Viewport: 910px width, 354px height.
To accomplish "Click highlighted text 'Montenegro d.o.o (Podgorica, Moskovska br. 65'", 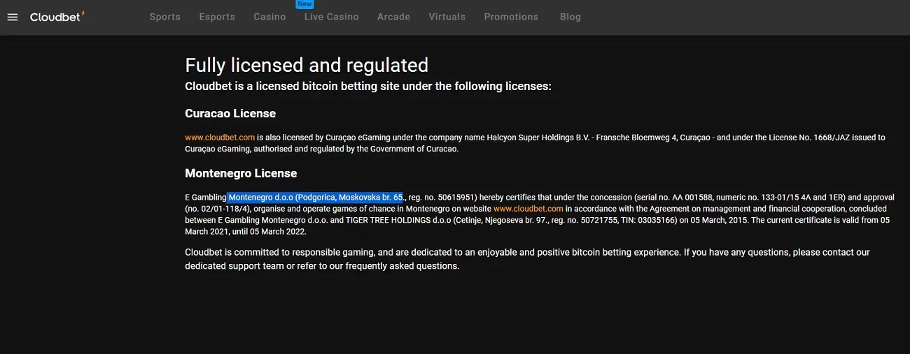I will (x=315, y=198).
